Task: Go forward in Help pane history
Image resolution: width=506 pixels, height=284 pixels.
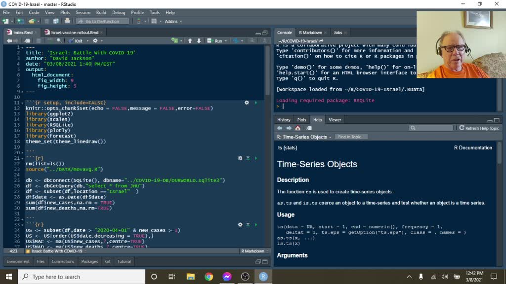Action: (x=289, y=128)
